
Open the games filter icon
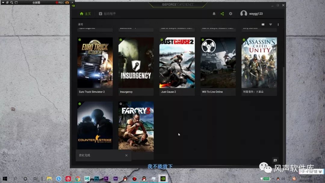tap(271, 25)
